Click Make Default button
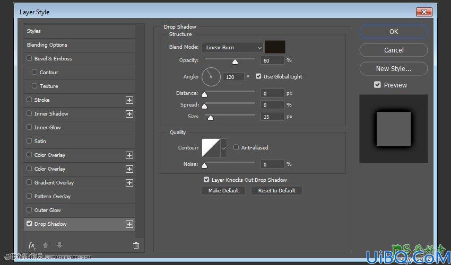Viewport: 451px width, 265px height. point(223,191)
